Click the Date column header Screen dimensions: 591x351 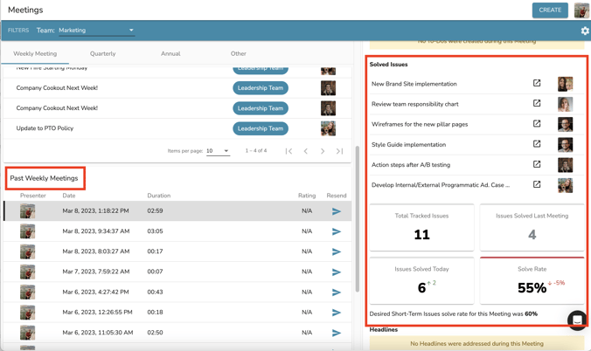coord(69,196)
